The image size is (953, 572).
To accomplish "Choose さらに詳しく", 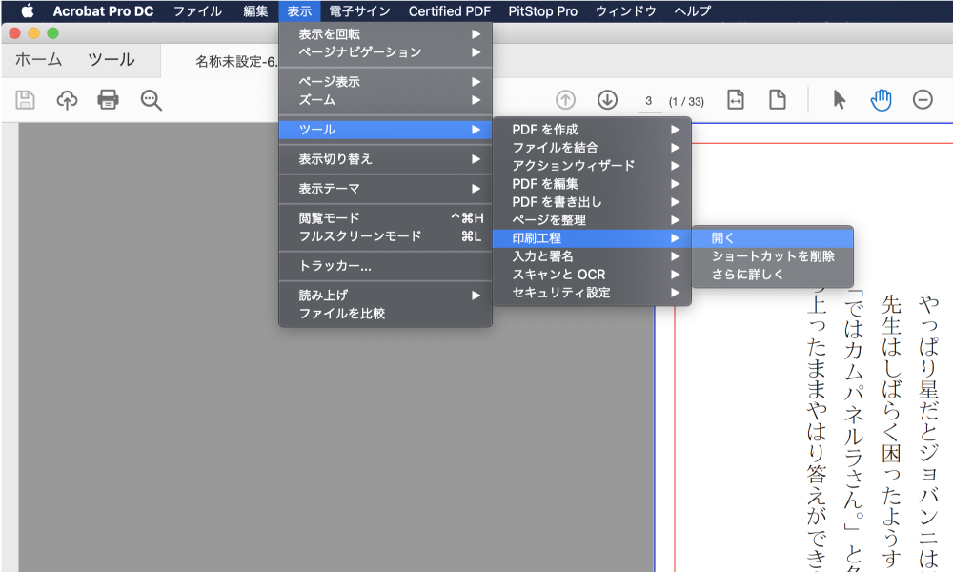I will [x=773, y=275].
